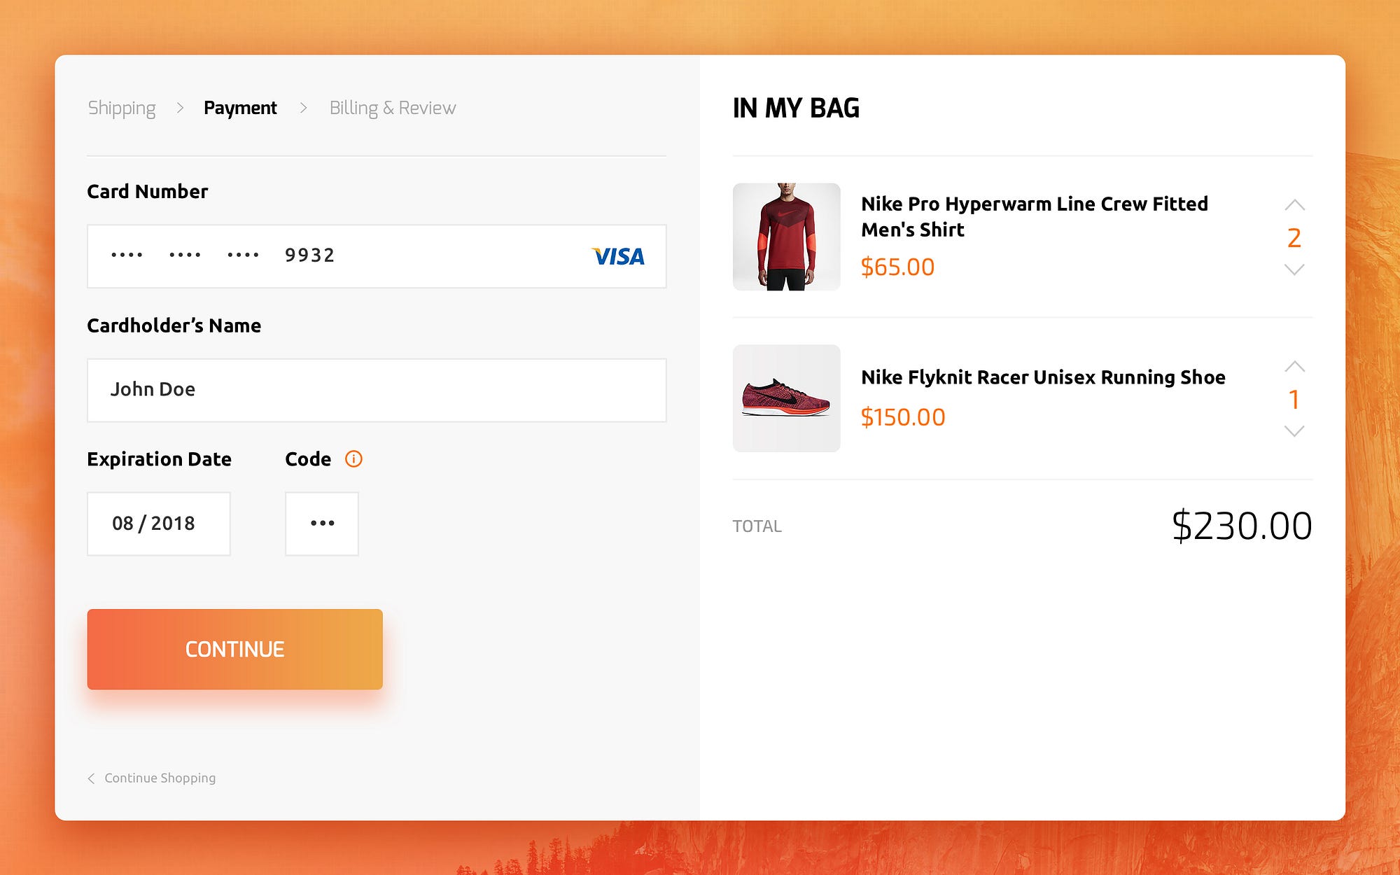
Task: Click the Cardholder's Name field
Action: pyautogui.click(x=377, y=391)
